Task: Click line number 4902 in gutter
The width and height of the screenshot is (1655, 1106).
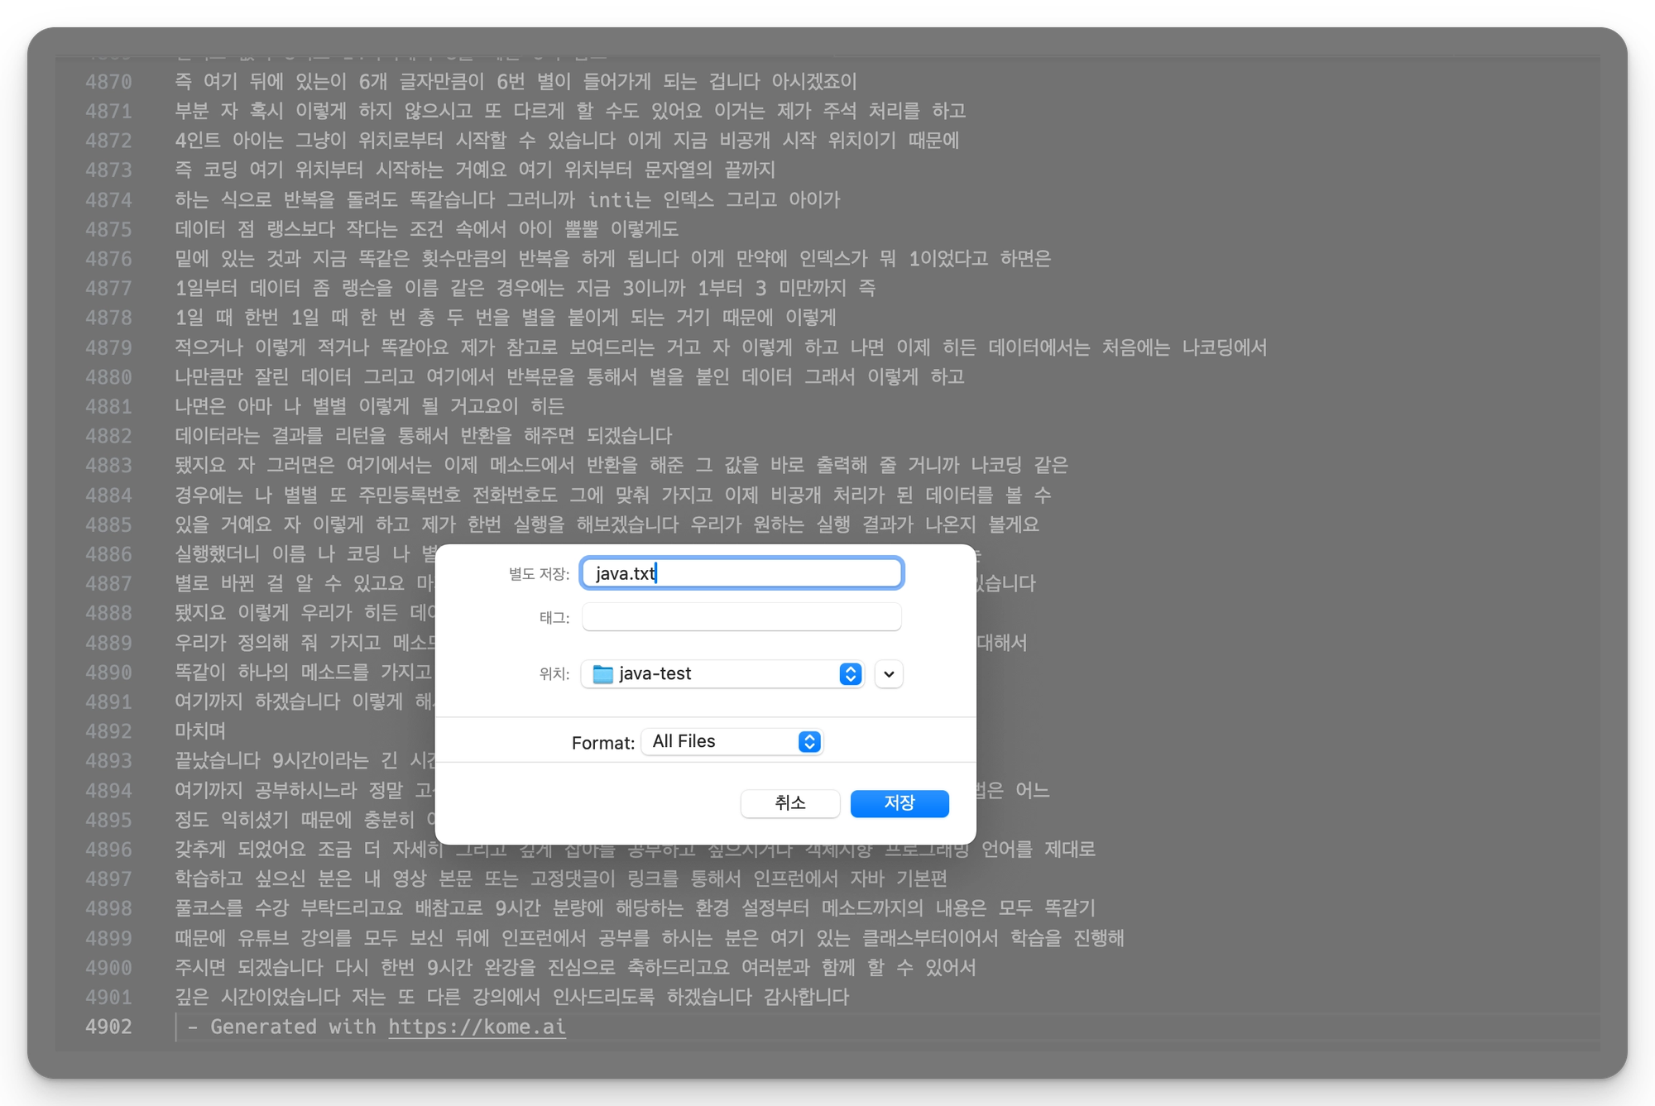Action: (108, 1027)
